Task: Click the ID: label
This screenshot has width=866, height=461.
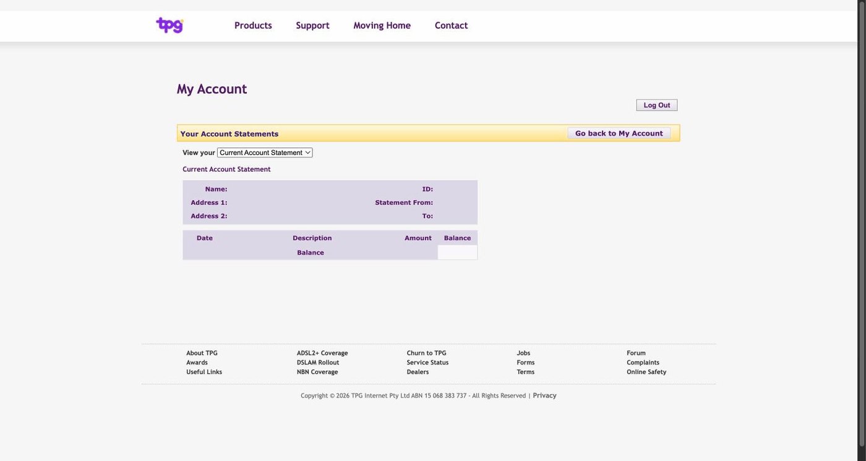Action: 427,189
